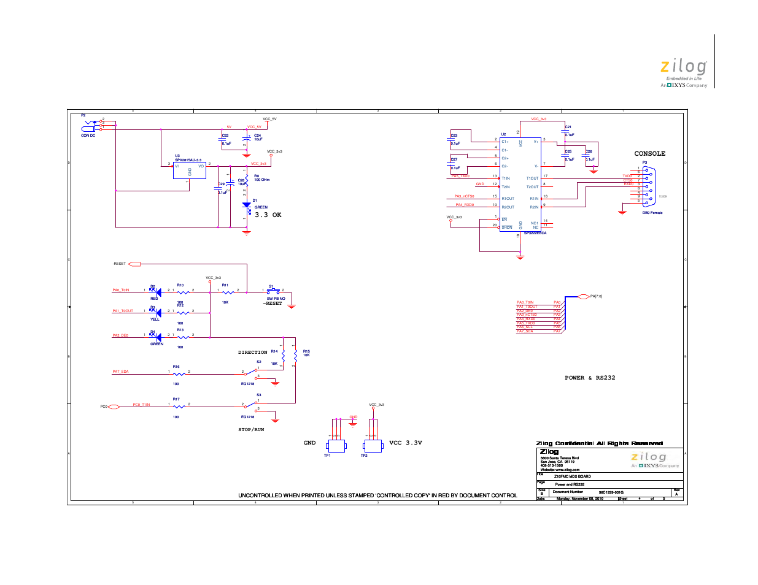
Task: Click the 'POWER & RS232' section title
Action: pos(590,378)
